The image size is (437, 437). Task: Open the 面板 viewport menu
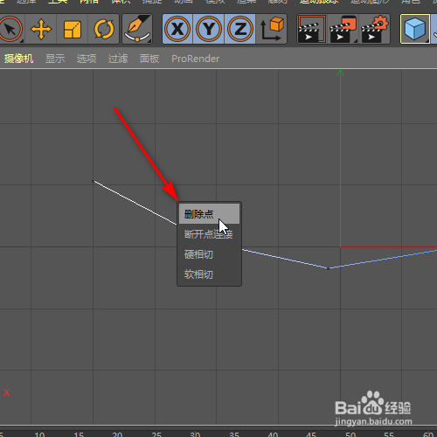click(149, 59)
